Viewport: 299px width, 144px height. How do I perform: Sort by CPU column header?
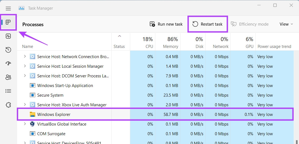(142, 42)
